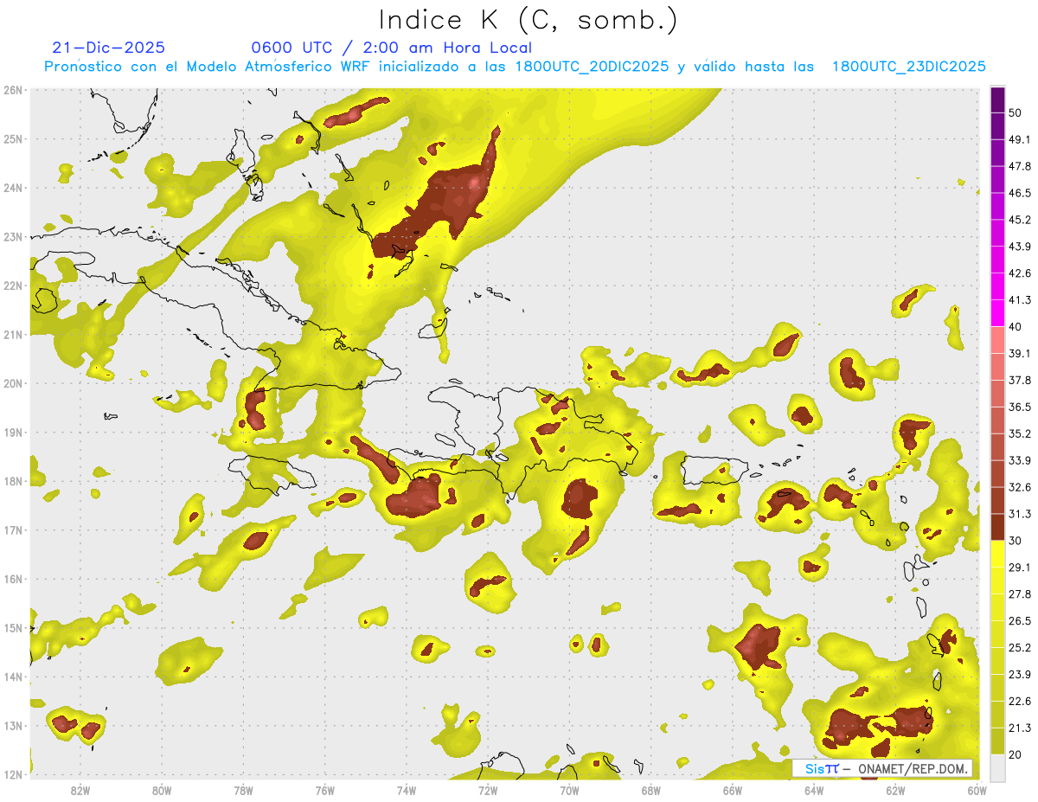1038x802 pixels.
Task: Select the date label "21-Dic-2025"
Action: 108,48
